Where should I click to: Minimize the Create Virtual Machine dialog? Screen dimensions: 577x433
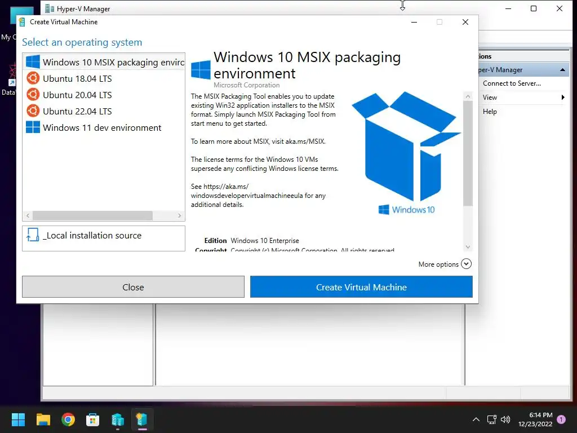[x=414, y=22]
